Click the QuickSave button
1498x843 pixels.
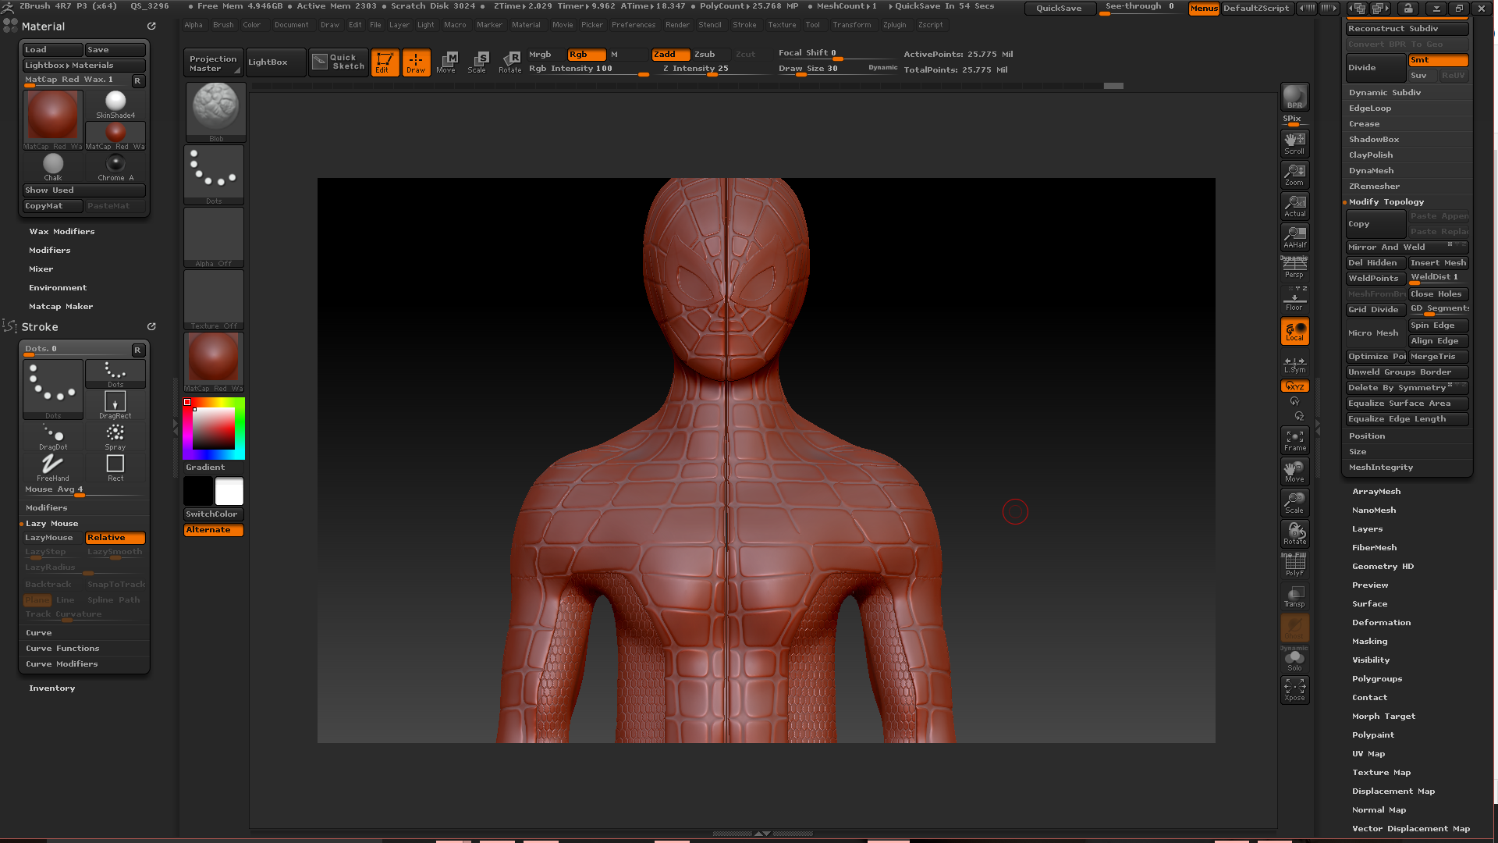click(x=1058, y=9)
